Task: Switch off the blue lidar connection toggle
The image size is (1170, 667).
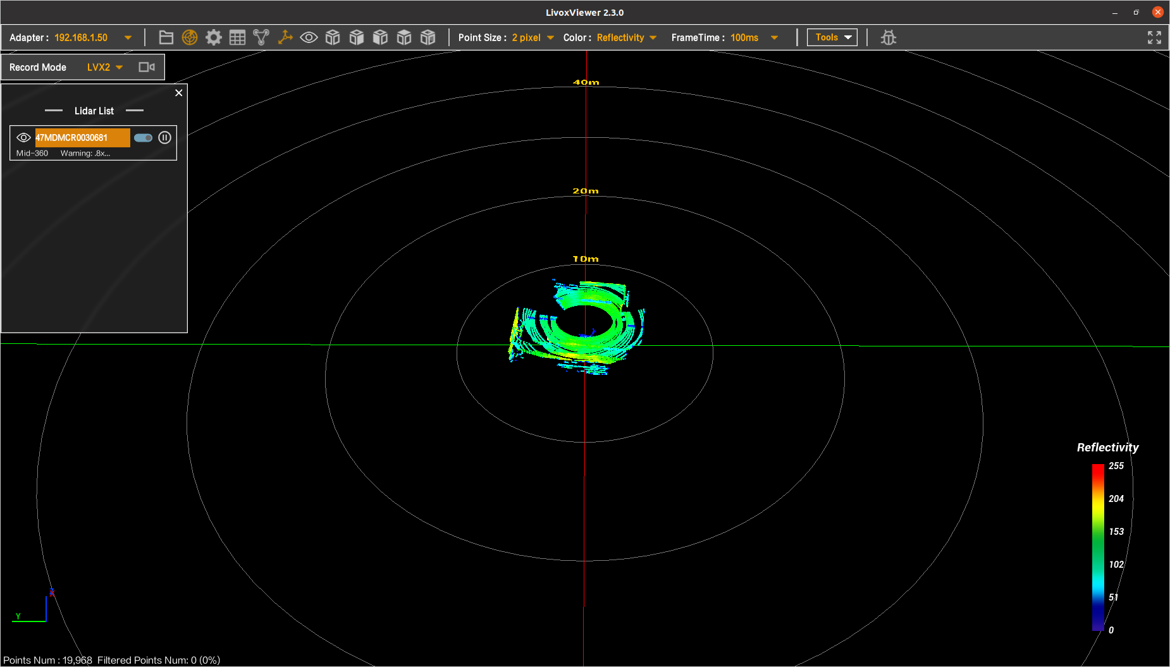Action: 143,137
